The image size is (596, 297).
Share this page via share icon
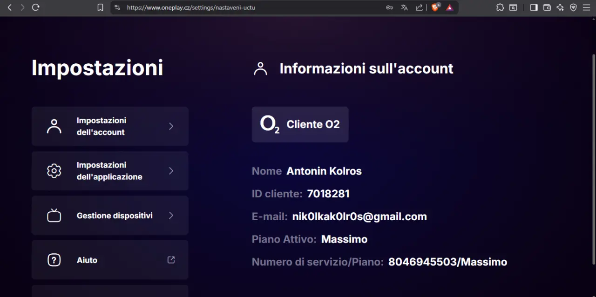(x=419, y=7)
